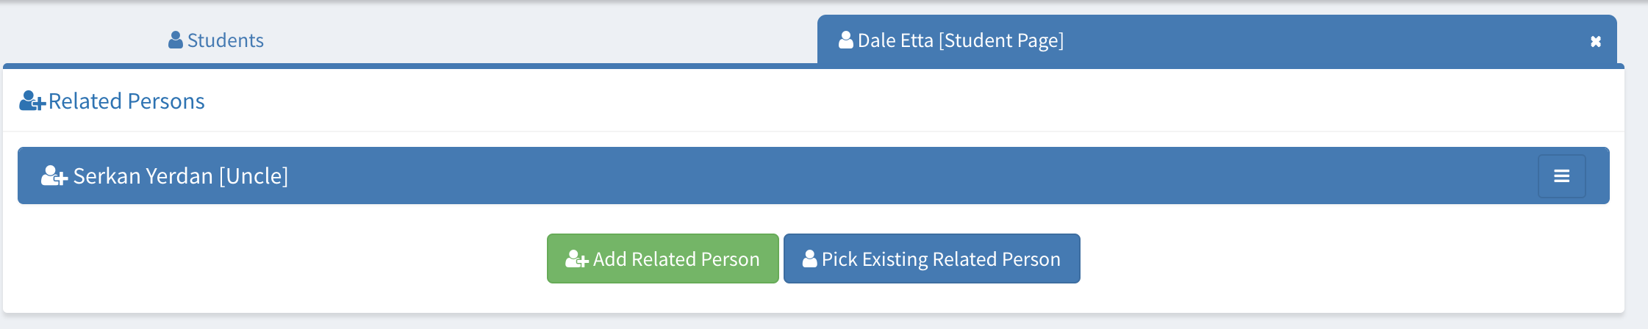1648x329 pixels.
Task: Click the user icon in the Pick Existing button
Action: (x=809, y=258)
